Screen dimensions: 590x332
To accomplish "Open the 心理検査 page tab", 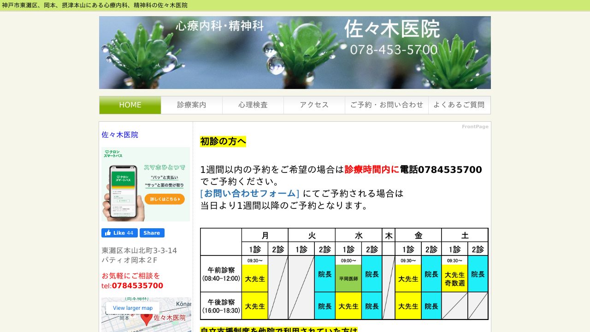I will click(253, 105).
